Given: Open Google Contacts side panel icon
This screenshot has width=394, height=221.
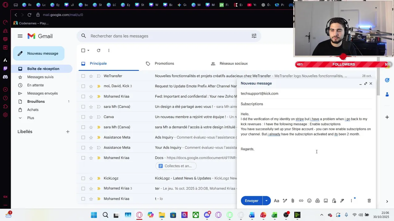Looking at the screenshot, I should coord(387,94).
